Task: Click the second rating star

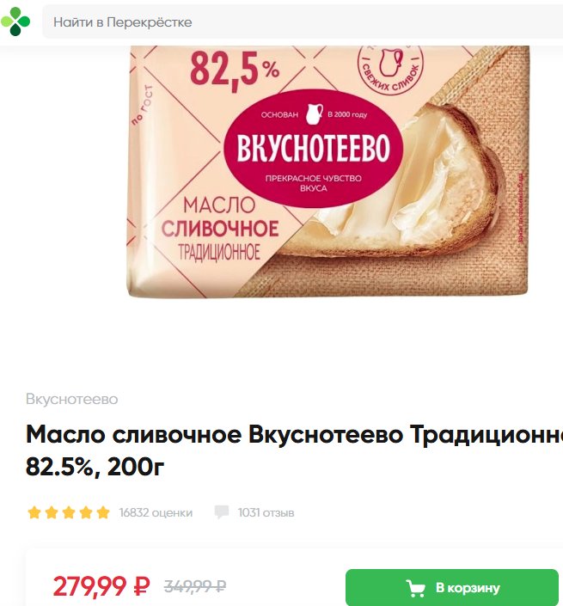Action: (x=52, y=513)
